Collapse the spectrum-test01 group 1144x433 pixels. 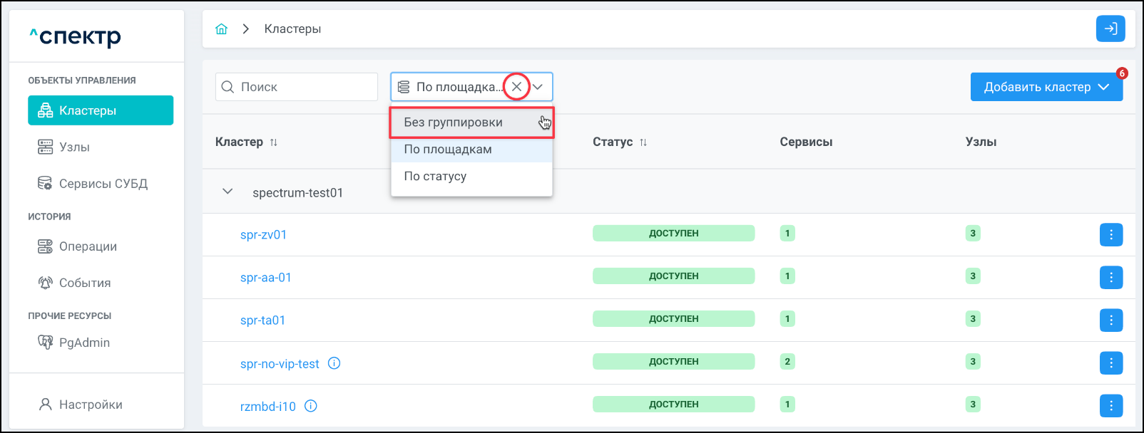pyautogui.click(x=228, y=192)
